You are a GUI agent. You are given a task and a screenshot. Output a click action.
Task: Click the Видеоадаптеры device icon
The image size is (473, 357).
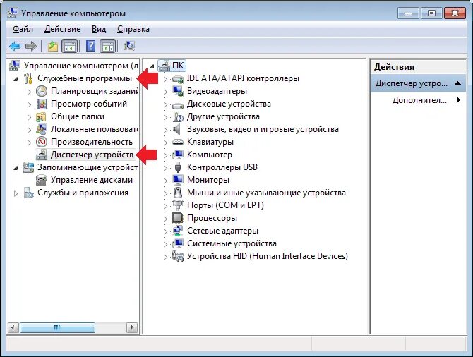(x=178, y=91)
